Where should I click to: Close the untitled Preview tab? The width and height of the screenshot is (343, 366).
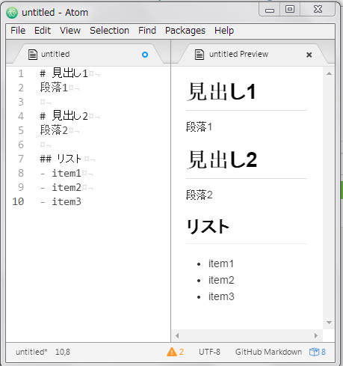coord(309,55)
